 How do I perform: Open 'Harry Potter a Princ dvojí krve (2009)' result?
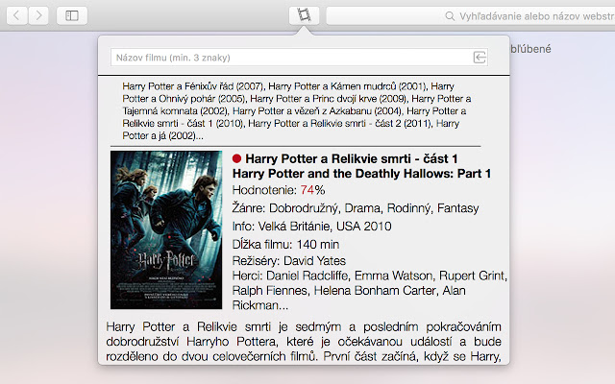point(329,98)
